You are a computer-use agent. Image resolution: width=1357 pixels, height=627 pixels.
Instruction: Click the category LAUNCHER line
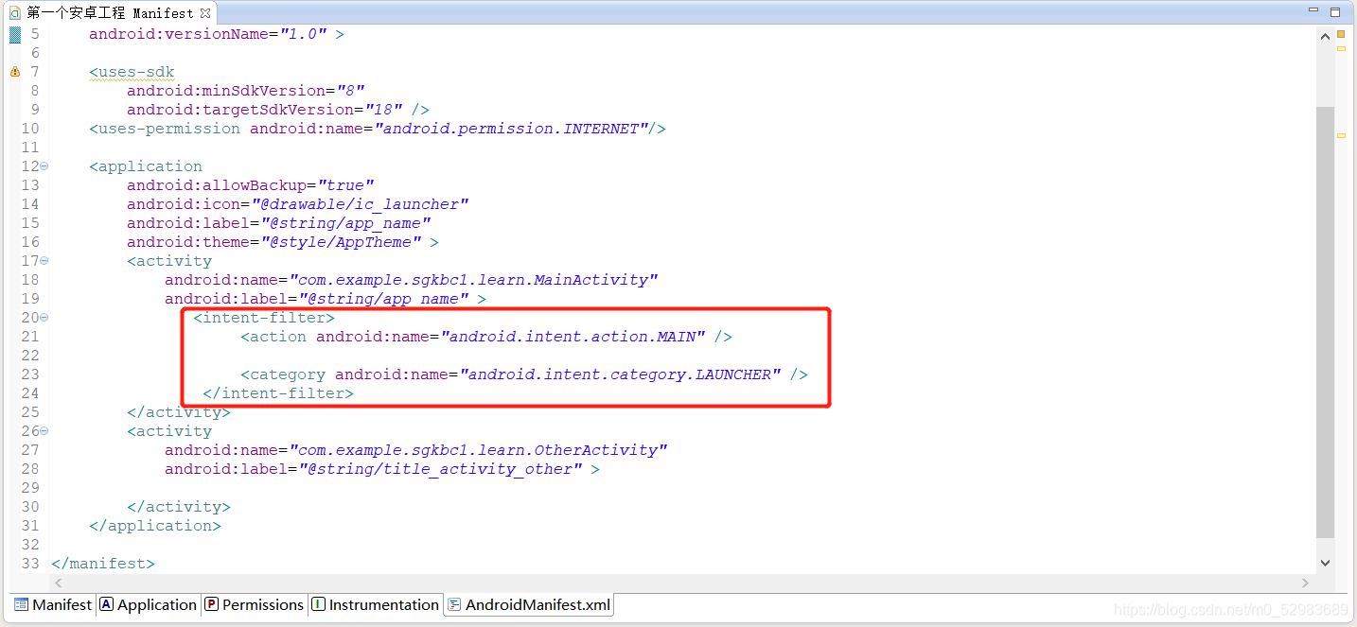[524, 374]
